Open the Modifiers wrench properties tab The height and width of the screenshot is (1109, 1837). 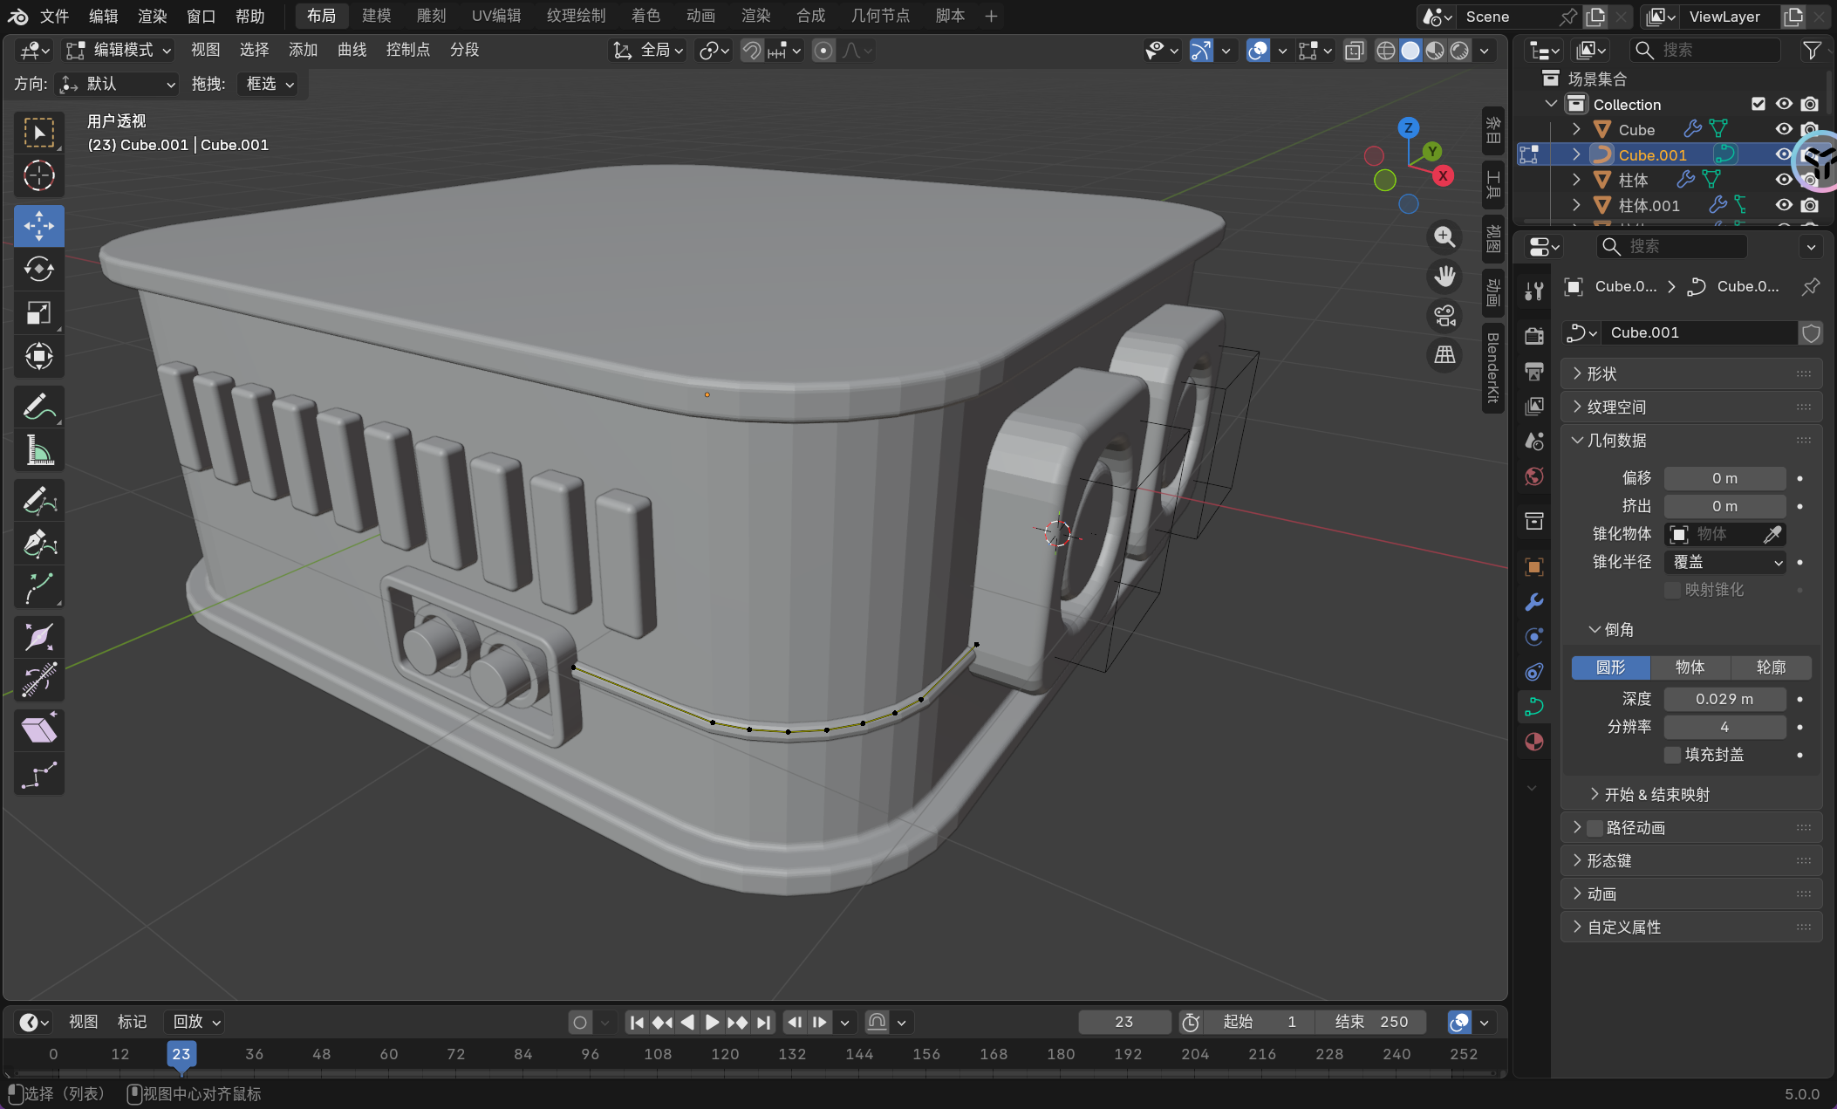pos(1533,602)
